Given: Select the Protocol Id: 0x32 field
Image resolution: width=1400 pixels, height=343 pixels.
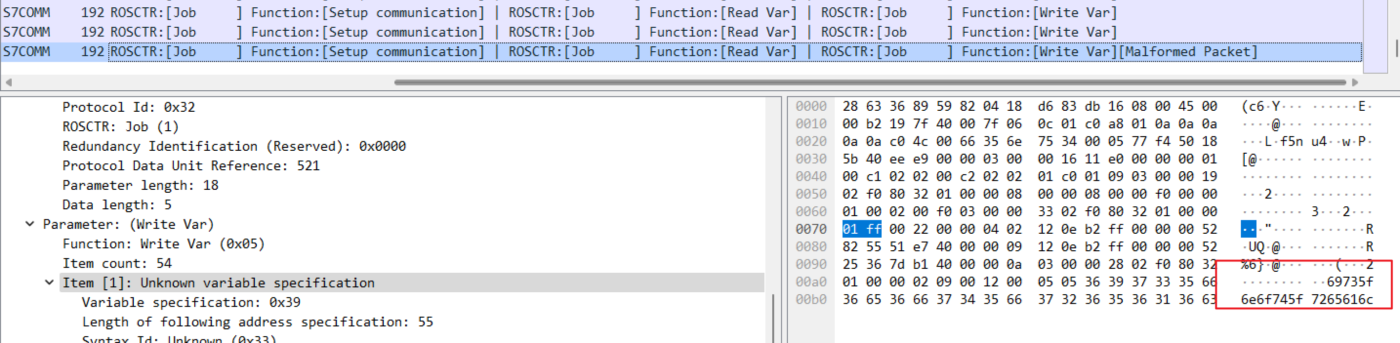Looking at the screenshot, I should pyautogui.click(x=128, y=107).
